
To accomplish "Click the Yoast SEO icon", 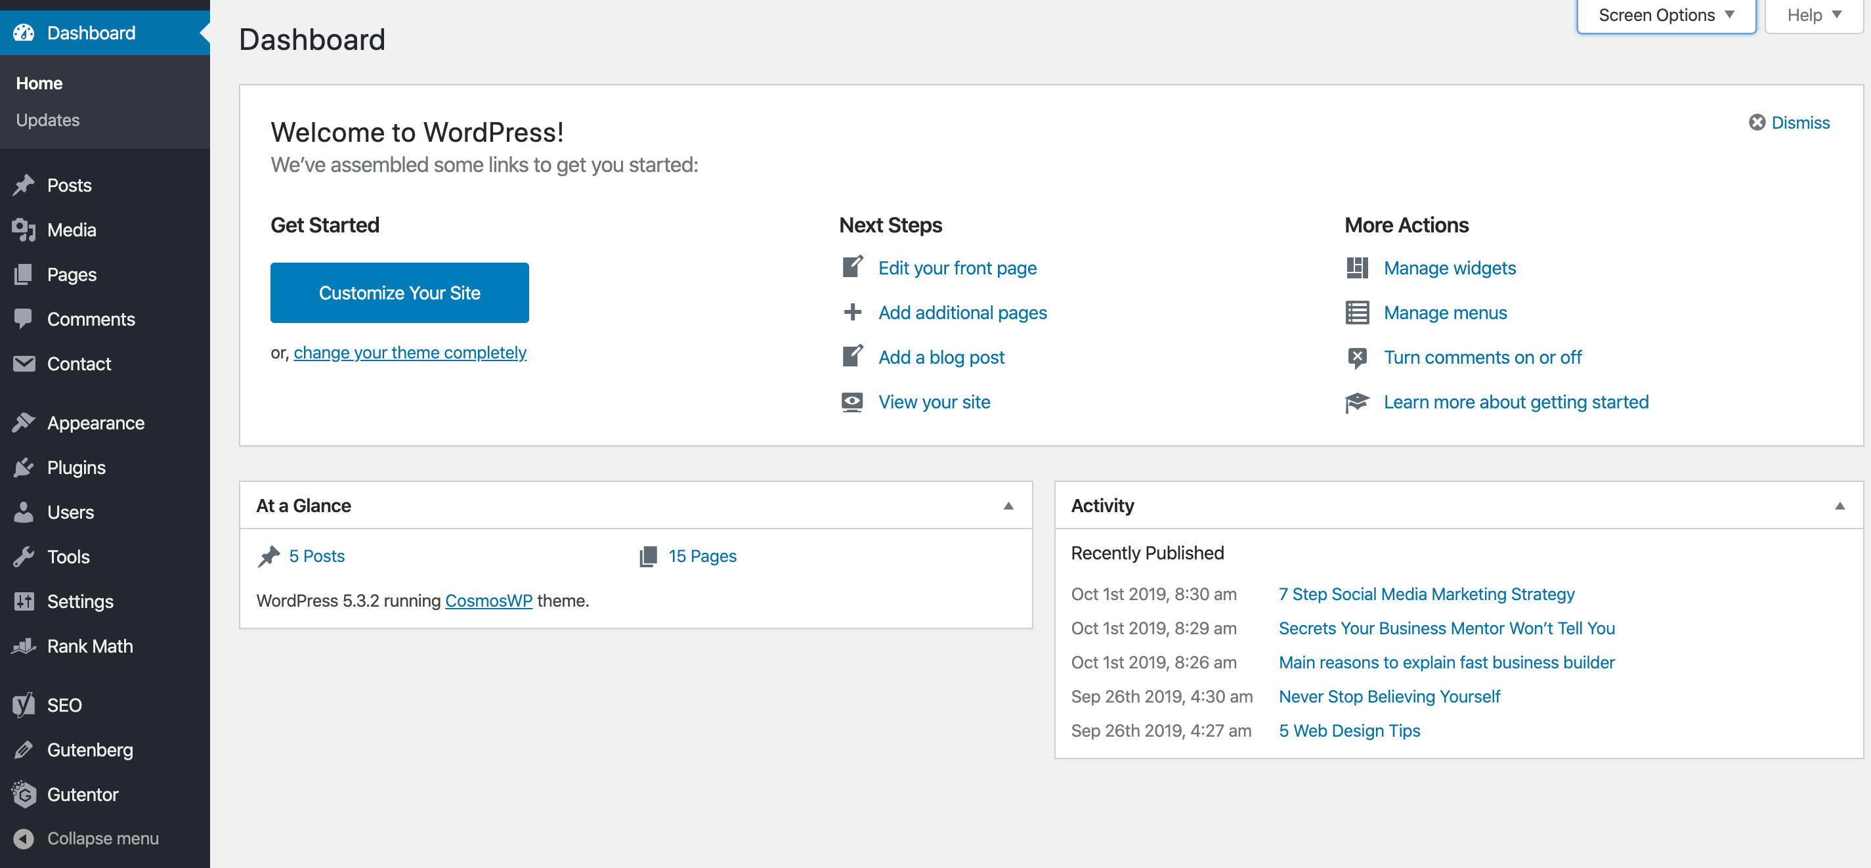I will (23, 705).
